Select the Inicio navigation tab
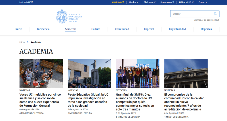The image size is (227, 121). pos(19,29)
